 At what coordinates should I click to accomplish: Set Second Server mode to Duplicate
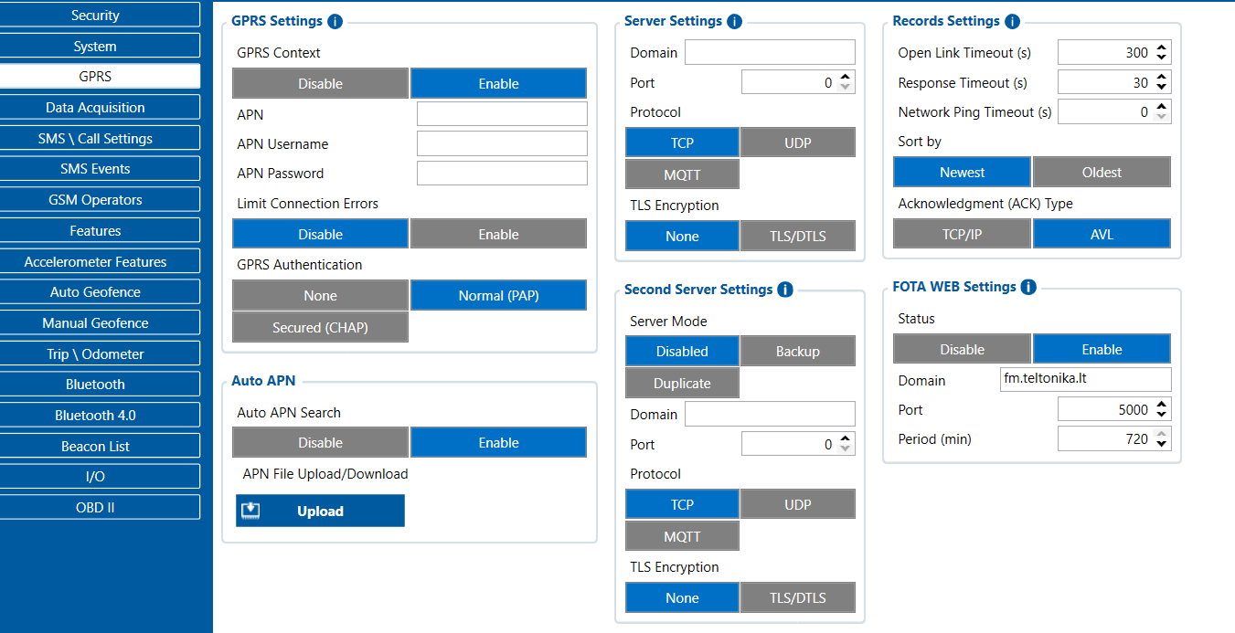(x=682, y=383)
